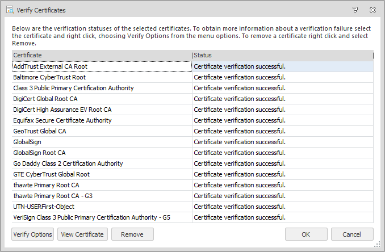Click the help icon beside the close button
The image size is (385, 252).
click(355, 10)
